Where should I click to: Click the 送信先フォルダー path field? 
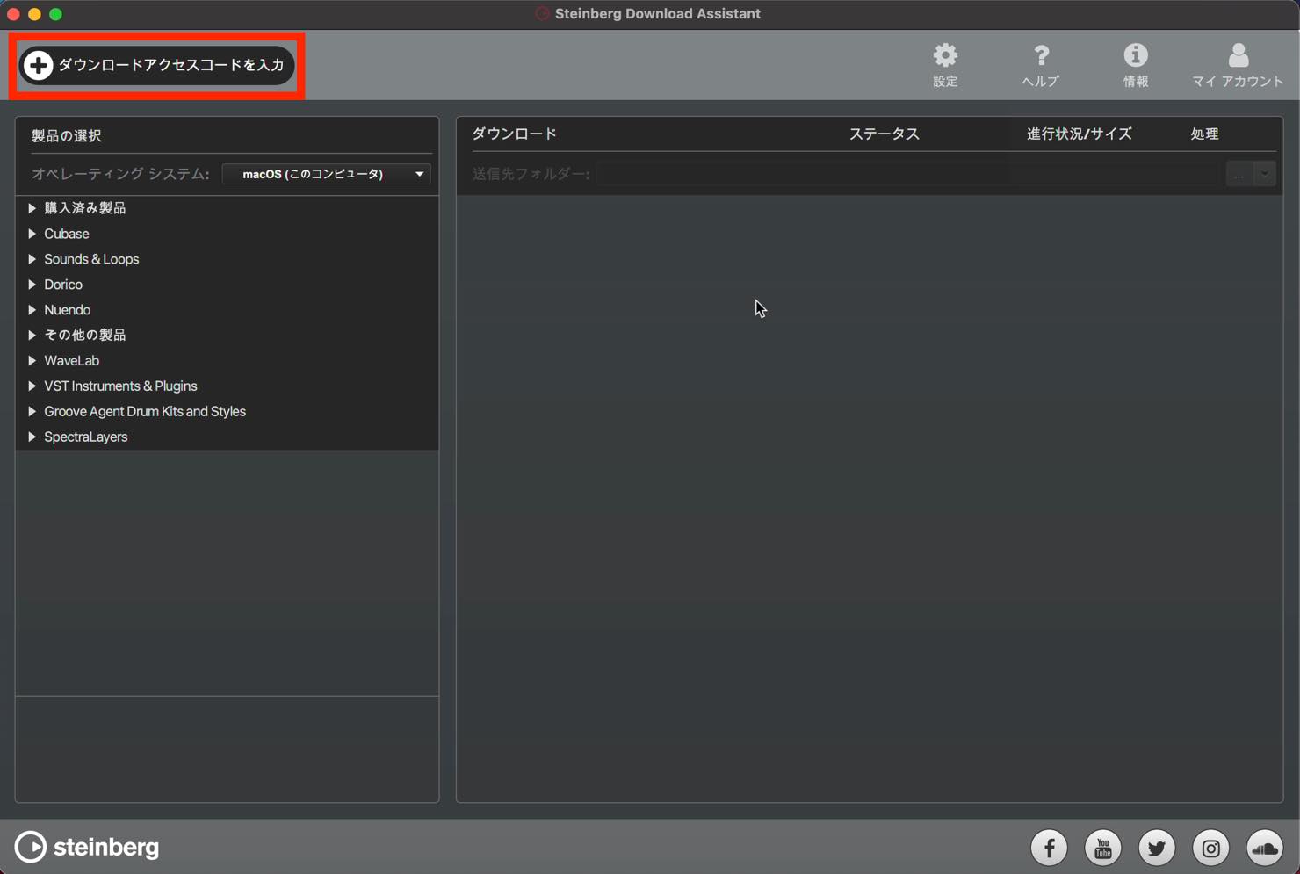click(908, 174)
